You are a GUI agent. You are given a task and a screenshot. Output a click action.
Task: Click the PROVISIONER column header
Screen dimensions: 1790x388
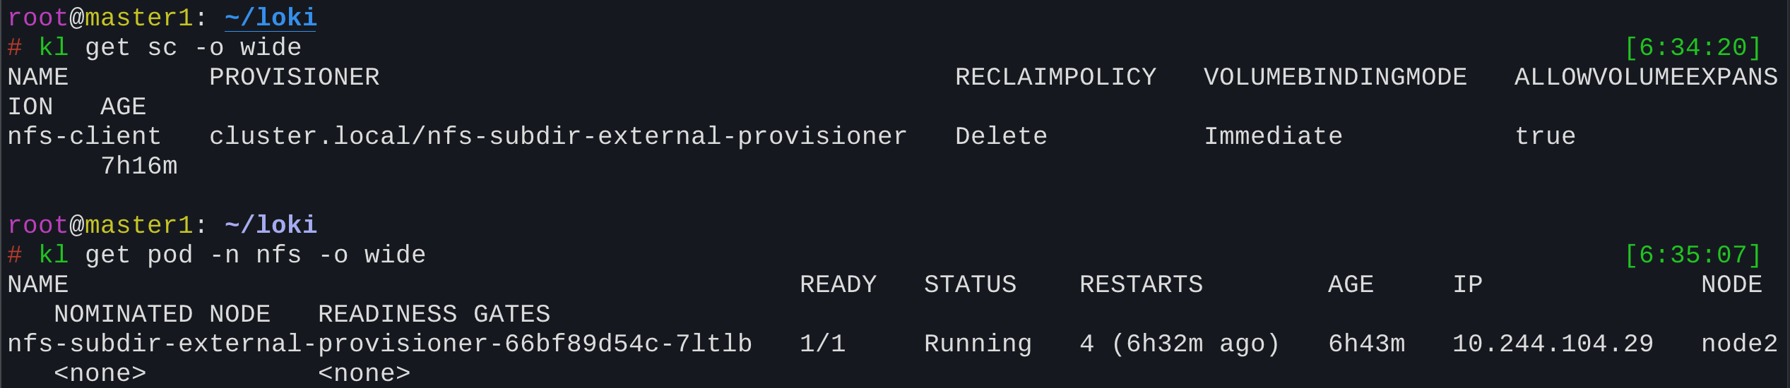point(294,78)
